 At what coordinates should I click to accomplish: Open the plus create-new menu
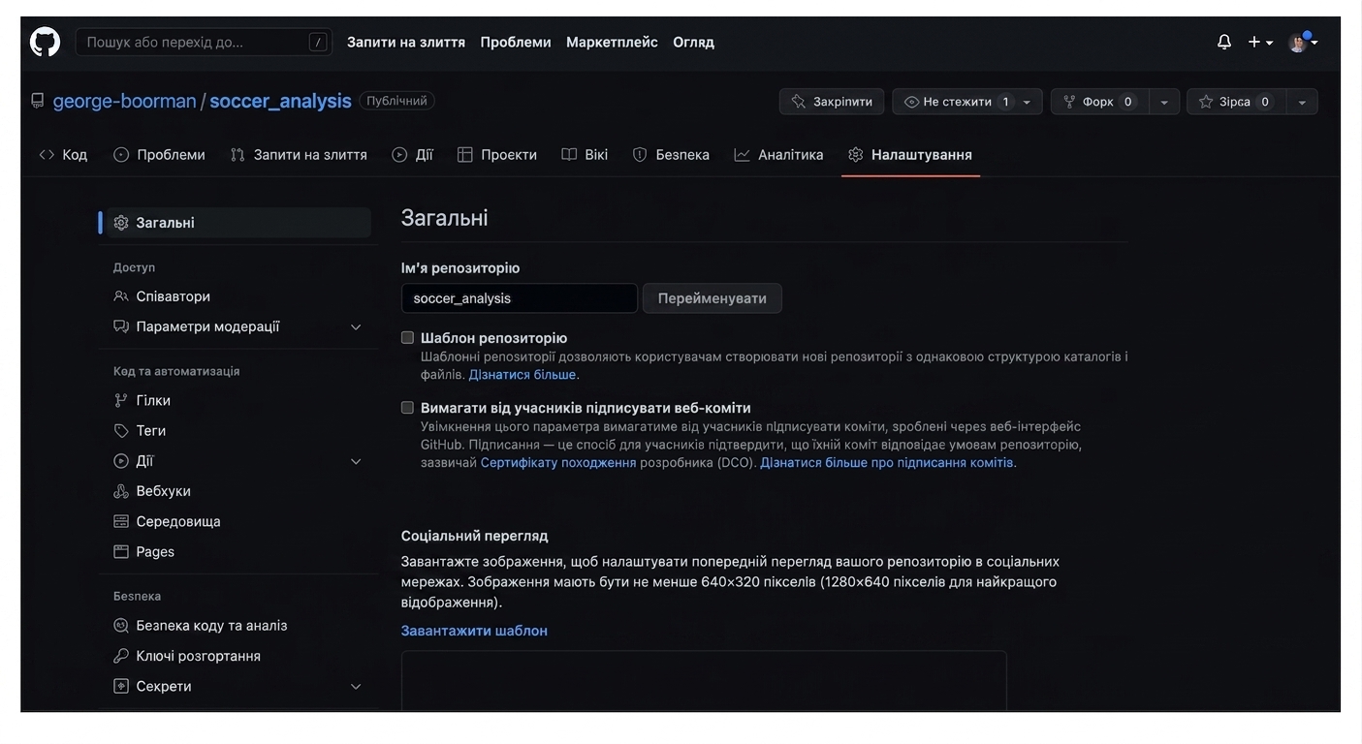tap(1260, 42)
